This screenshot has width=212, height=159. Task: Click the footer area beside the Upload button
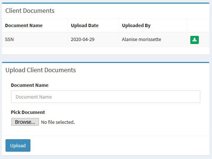click(x=120, y=145)
